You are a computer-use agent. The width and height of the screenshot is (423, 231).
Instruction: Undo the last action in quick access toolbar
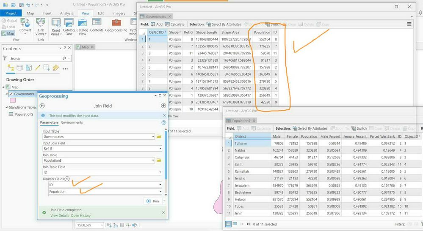28,5
